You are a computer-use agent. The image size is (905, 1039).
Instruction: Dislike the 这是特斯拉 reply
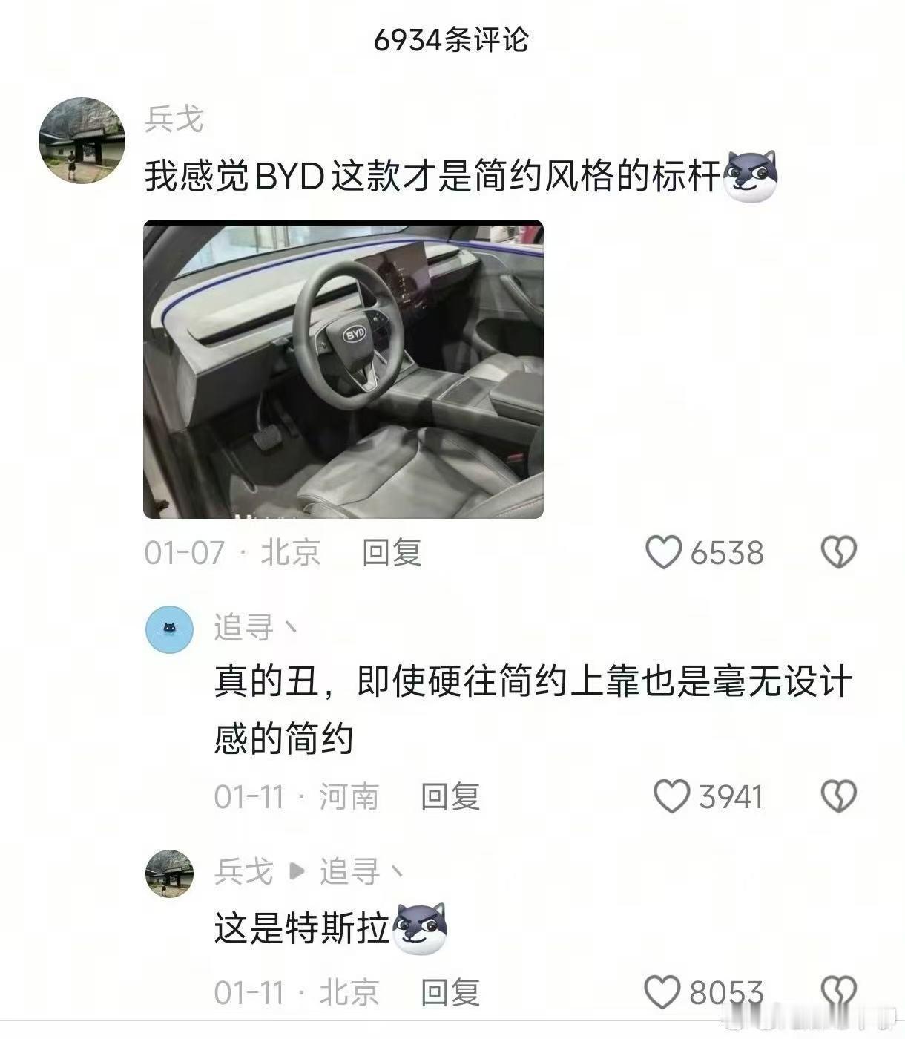point(839,992)
